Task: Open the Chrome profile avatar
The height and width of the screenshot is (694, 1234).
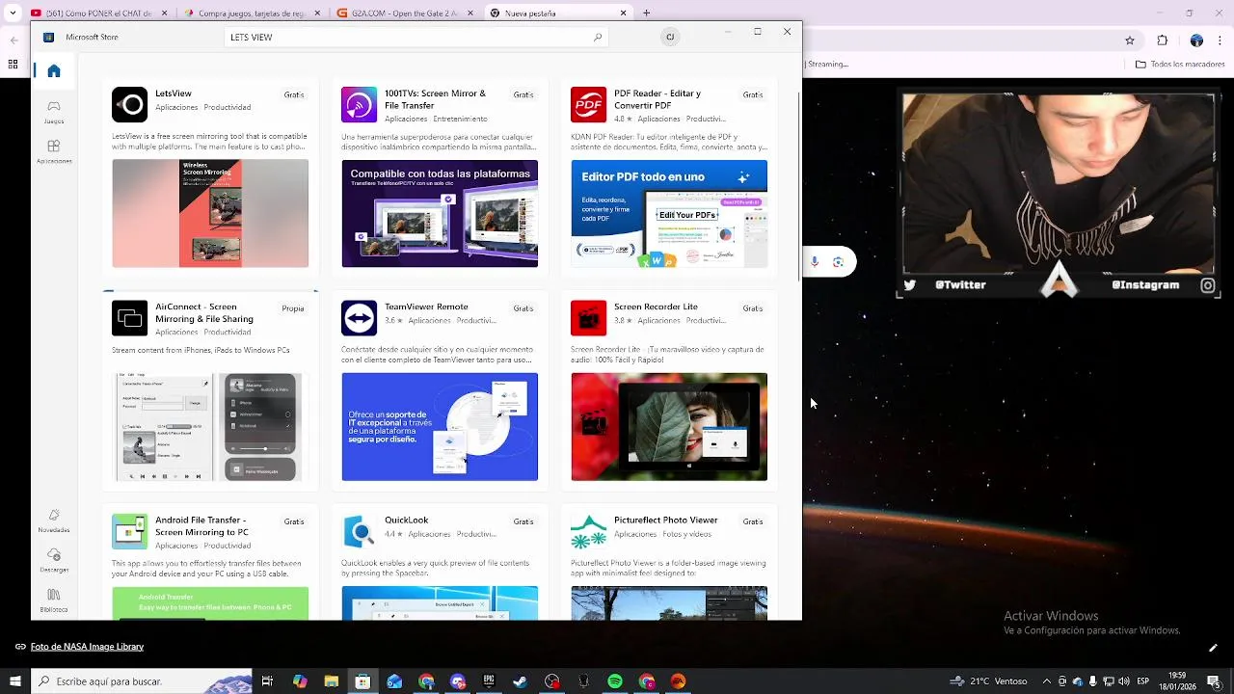Action: (x=1196, y=40)
